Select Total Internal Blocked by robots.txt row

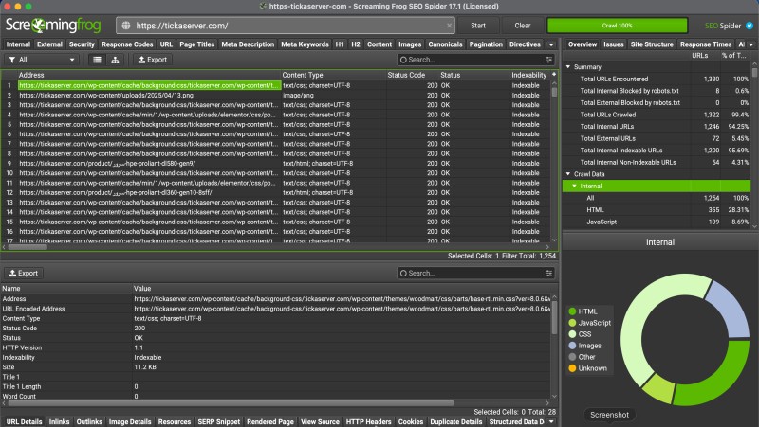pos(657,91)
